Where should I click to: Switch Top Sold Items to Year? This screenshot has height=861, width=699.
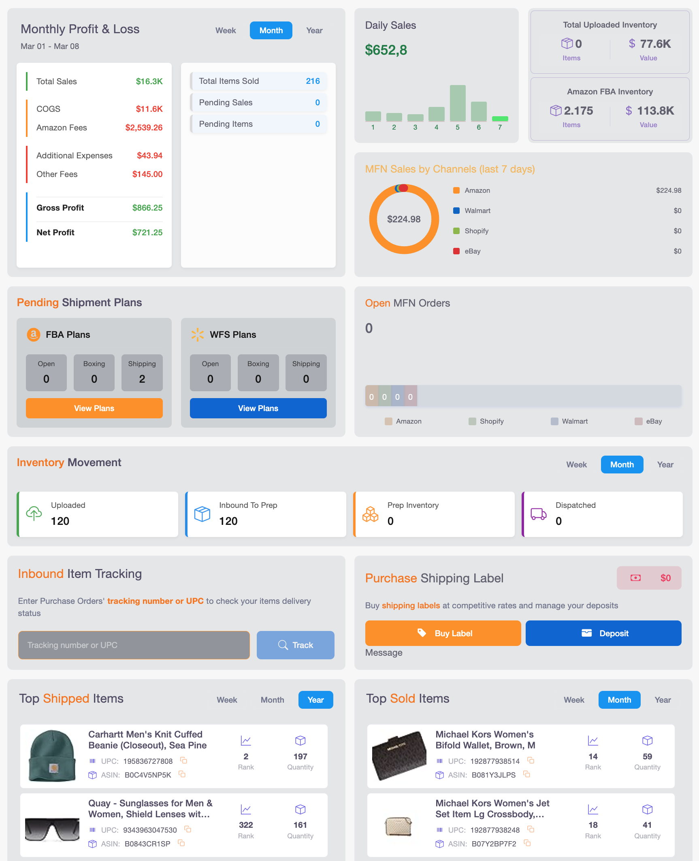pyautogui.click(x=663, y=700)
